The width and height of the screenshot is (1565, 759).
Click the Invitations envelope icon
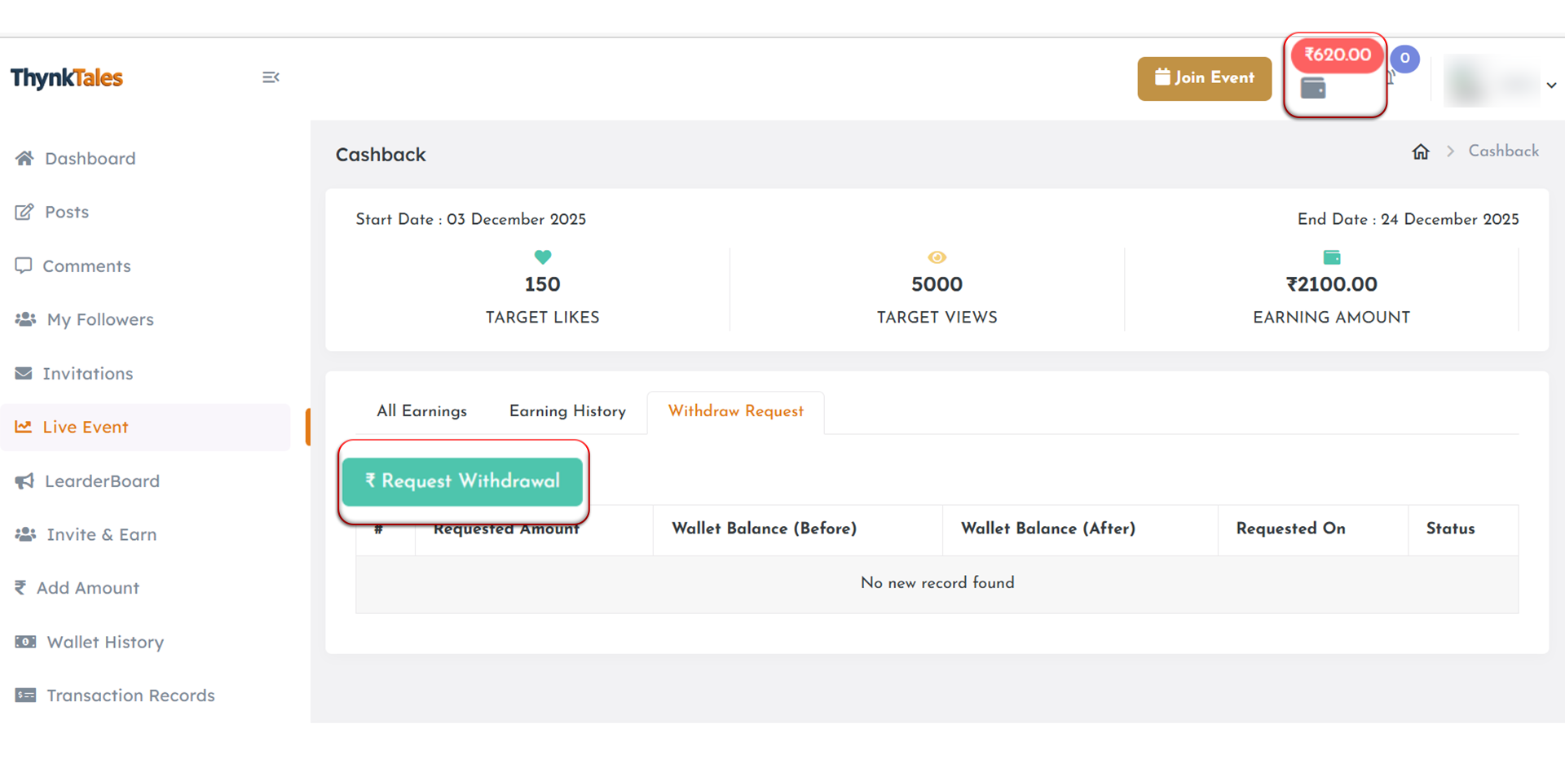pyautogui.click(x=24, y=373)
